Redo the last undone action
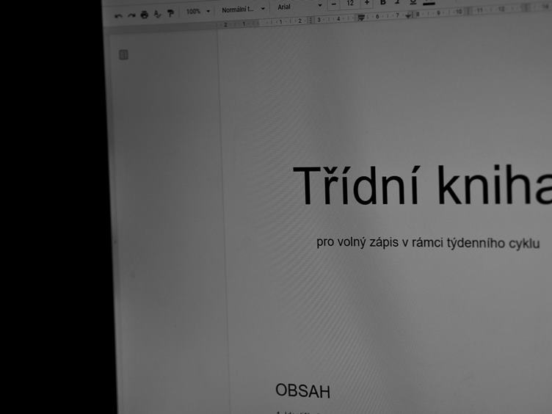 pos(131,15)
